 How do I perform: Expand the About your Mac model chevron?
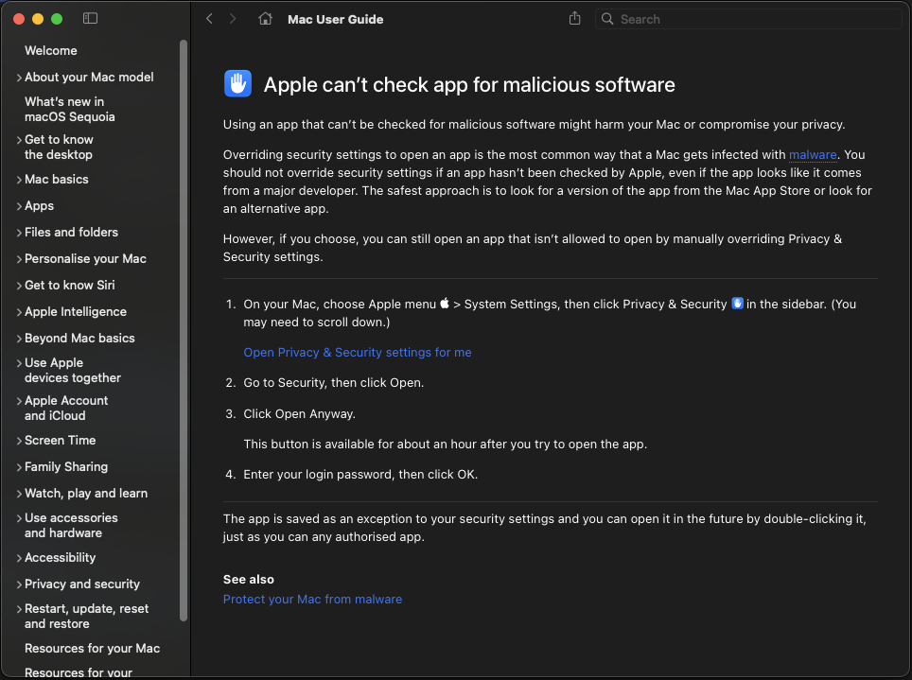[19, 78]
